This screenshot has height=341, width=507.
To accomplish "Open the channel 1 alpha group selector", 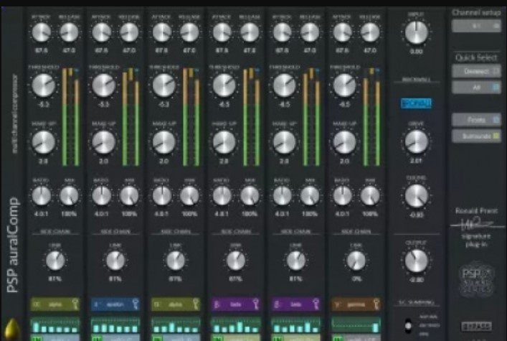I will tap(55, 304).
